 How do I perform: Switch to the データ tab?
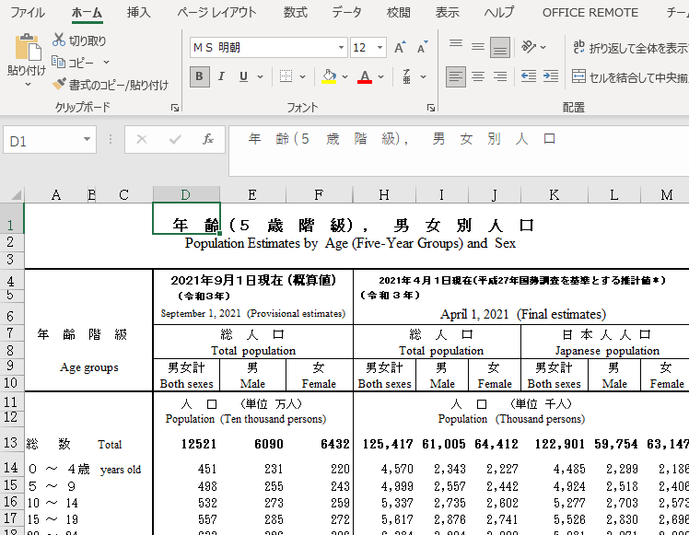click(346, 12)
